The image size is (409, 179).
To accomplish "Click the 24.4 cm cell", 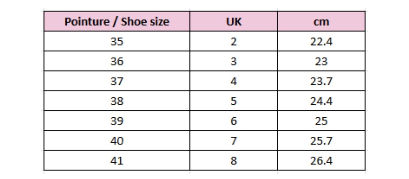I will click(x=321, y=101).
